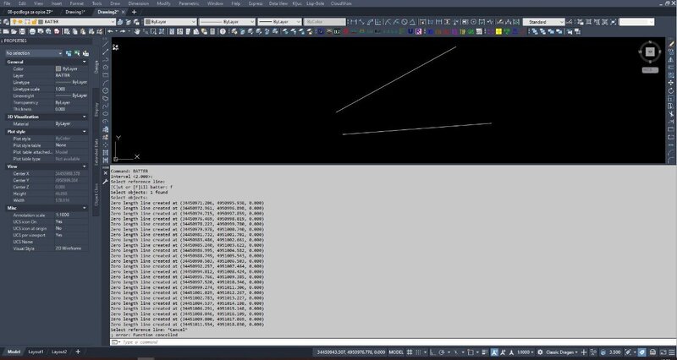Image resolution: width=677 pixels, height=360 pixels.
Task: Close the Drawing2 tab
Action: tap(124, 12)
